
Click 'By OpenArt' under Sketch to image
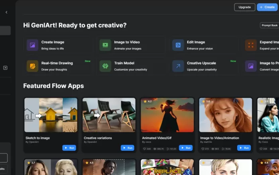(x=32, y=142)
